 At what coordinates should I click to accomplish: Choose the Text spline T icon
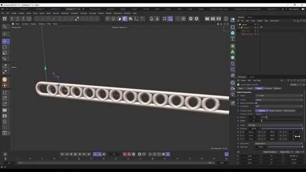(x=233, y=39)
